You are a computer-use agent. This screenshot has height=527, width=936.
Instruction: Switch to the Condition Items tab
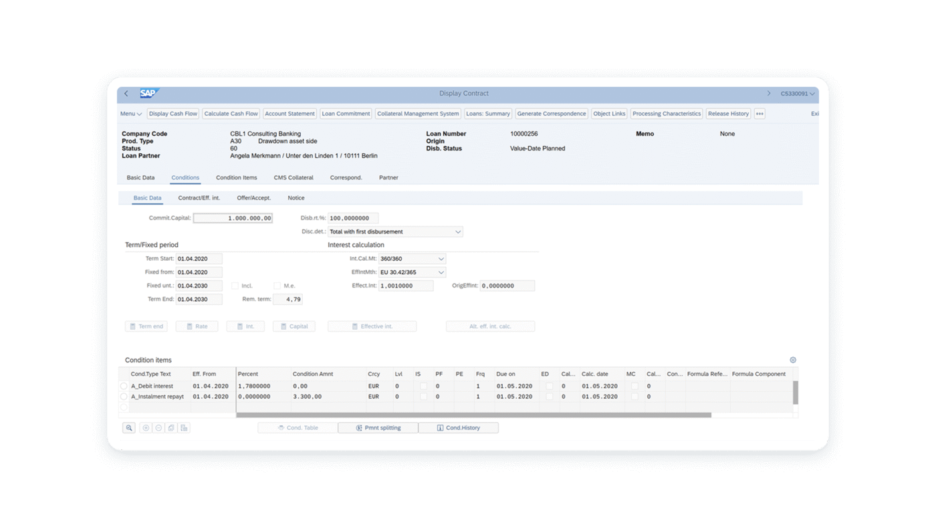coord(237,177)
